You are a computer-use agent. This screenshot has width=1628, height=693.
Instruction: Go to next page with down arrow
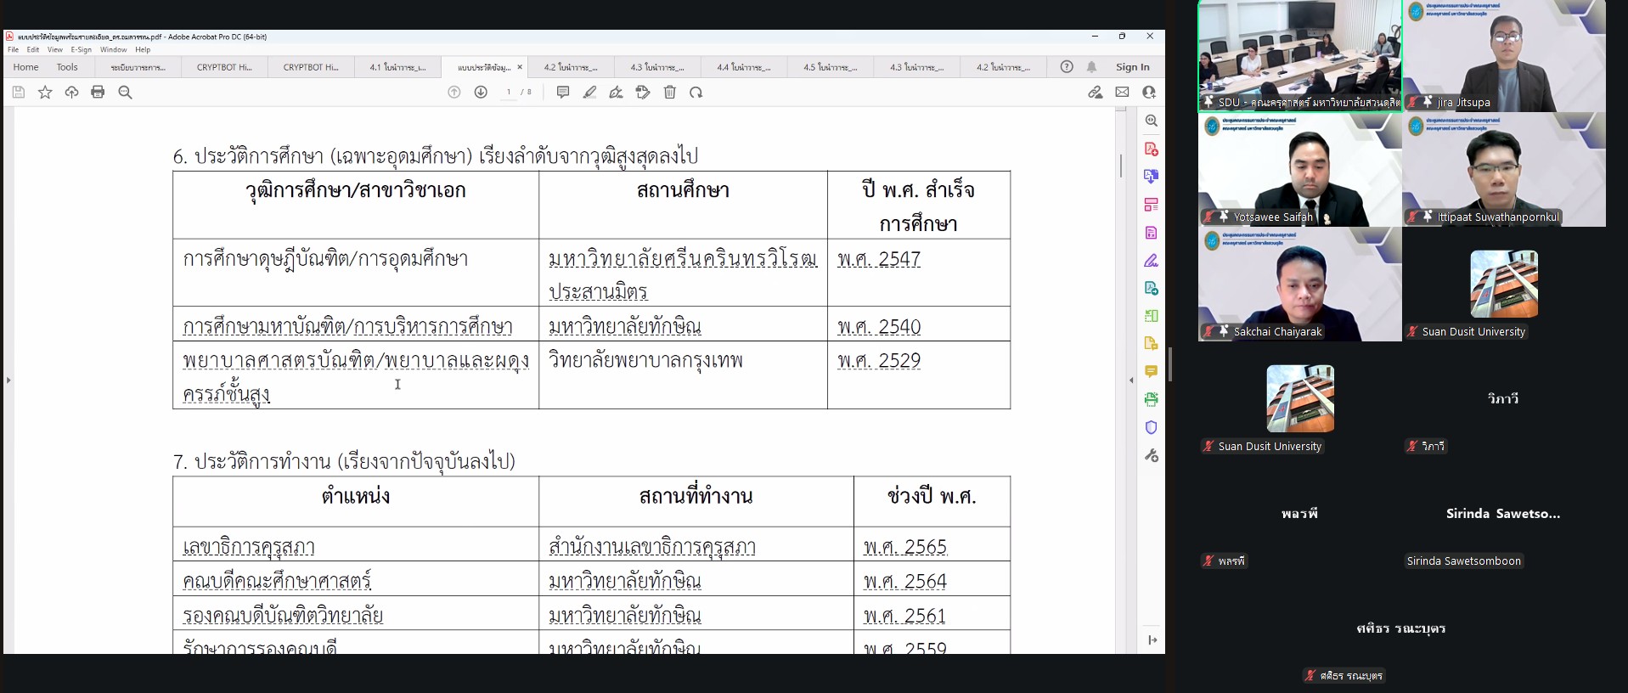coord(481,92)
